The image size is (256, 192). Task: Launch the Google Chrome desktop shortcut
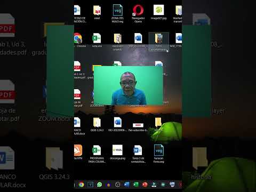(x=78, y=40)
